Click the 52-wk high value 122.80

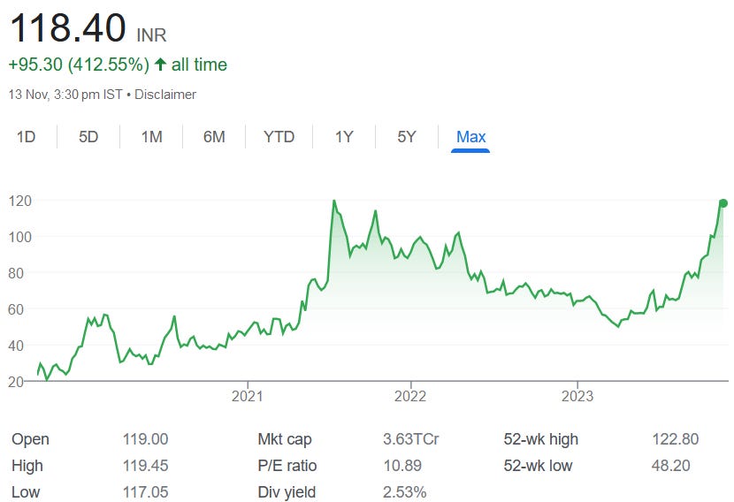pos(676,439)
